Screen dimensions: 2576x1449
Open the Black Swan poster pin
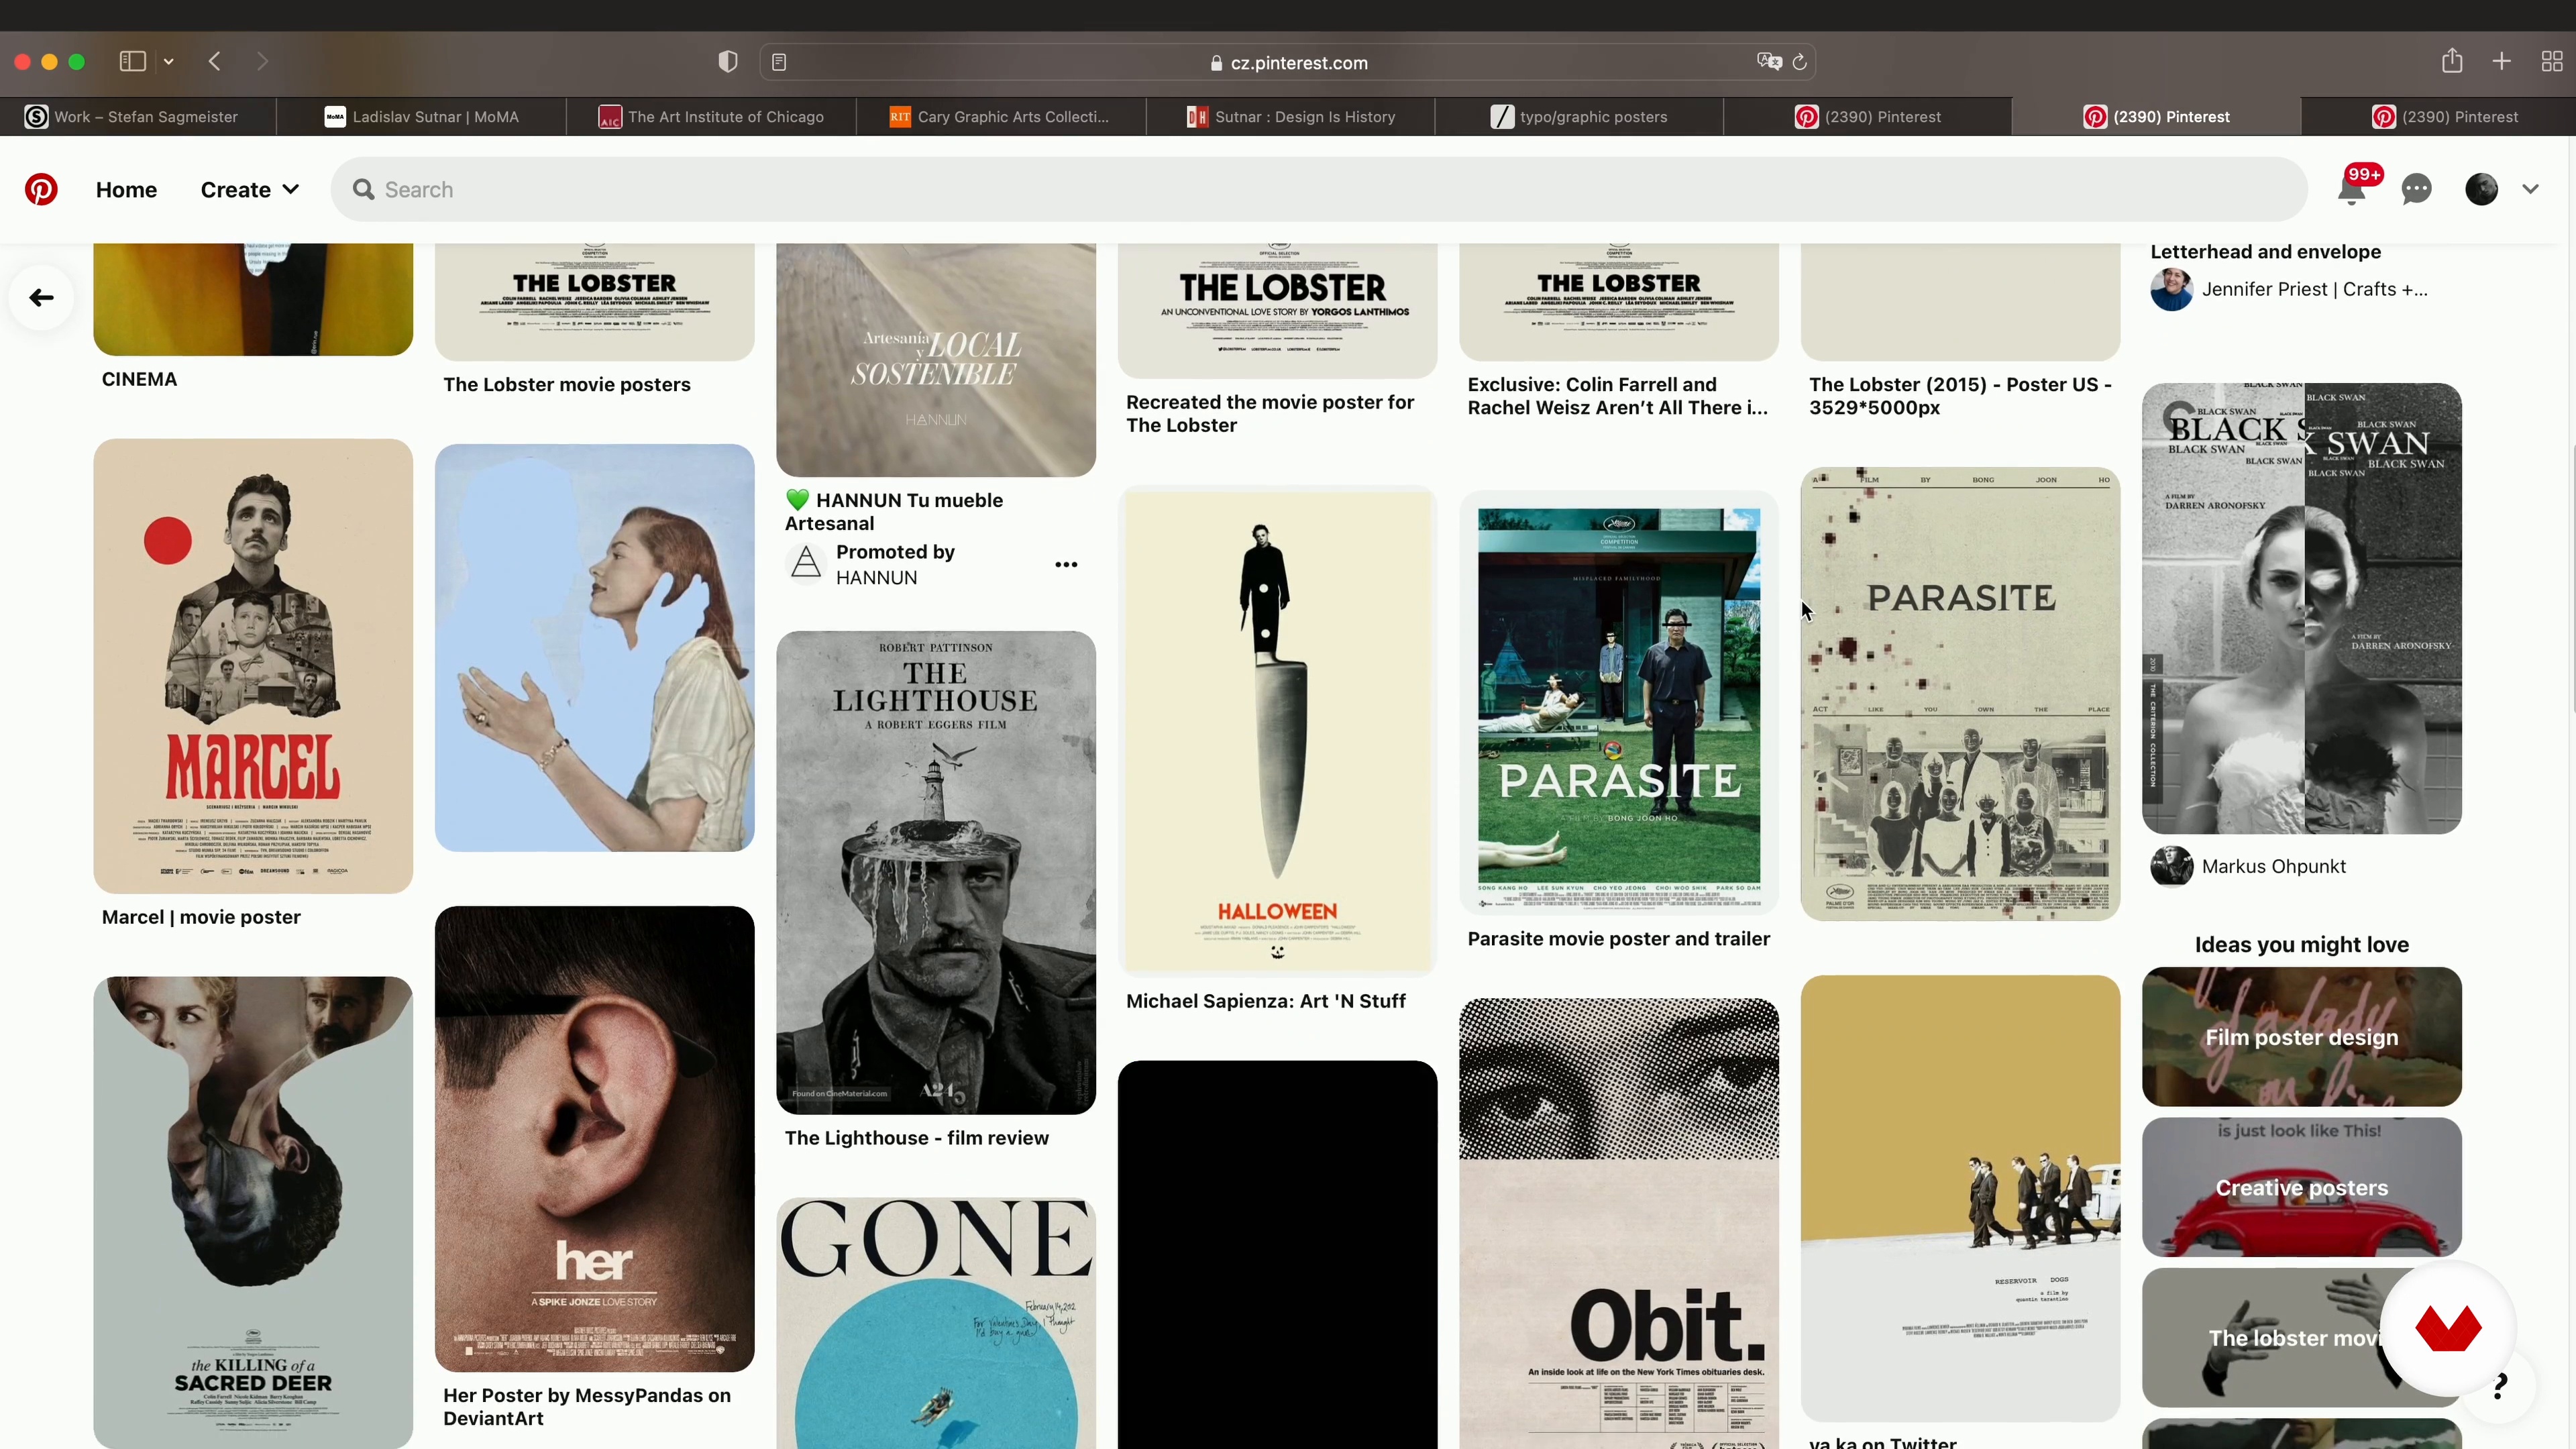(2302, 608)
